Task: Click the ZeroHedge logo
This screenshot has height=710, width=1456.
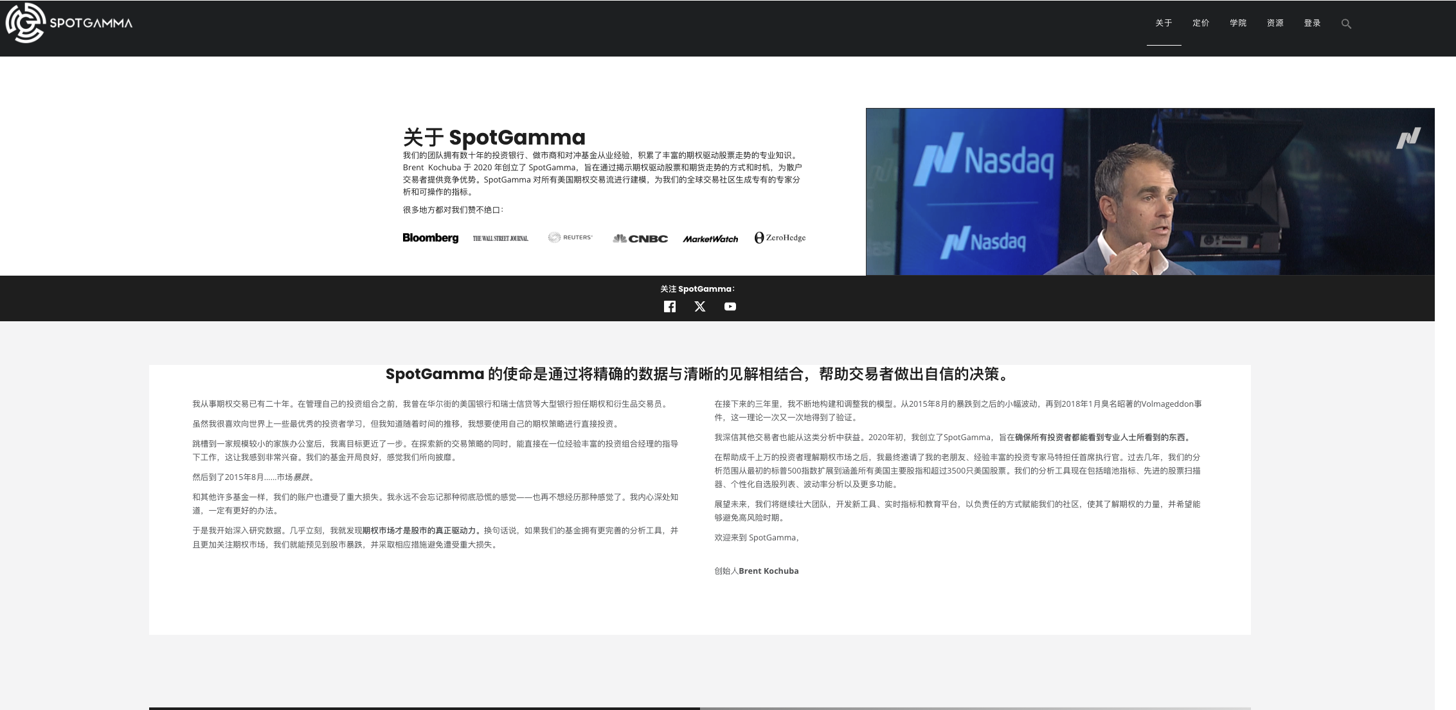Action: click(x=780, y=238)
